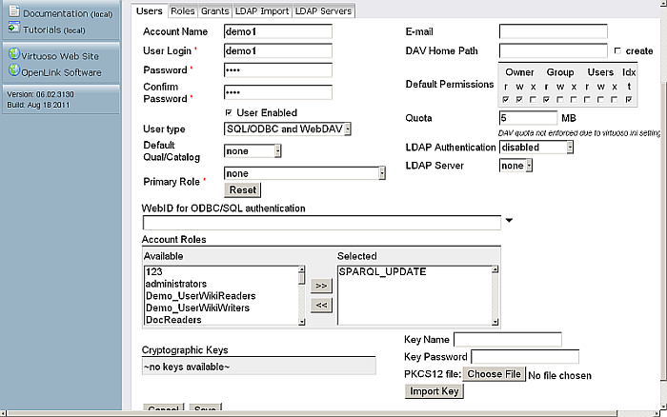
Task: Open LDAP Authentication dropdown
Action: (536, 147)
